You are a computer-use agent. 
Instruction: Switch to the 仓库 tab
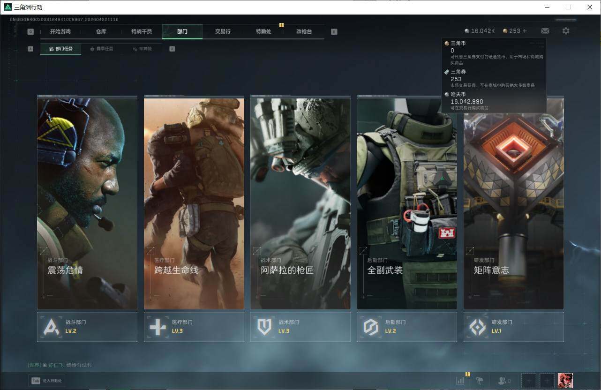tap(101, 31)
